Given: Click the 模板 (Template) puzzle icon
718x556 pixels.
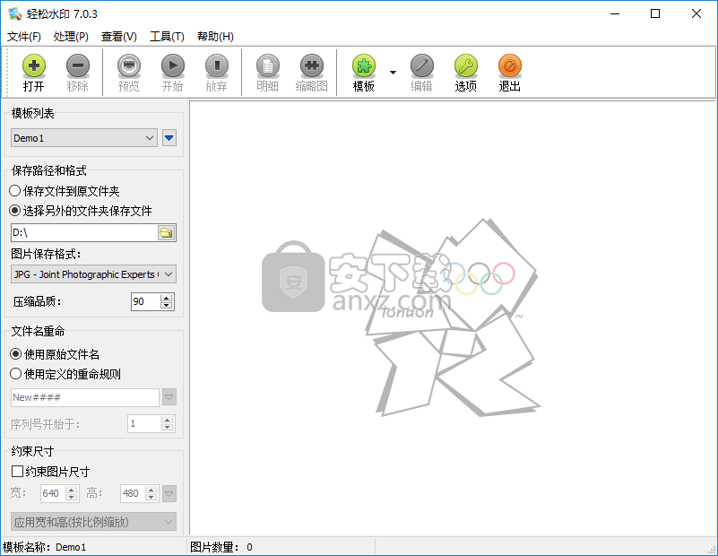Looking at the screenshot, I should click(364, 66).
